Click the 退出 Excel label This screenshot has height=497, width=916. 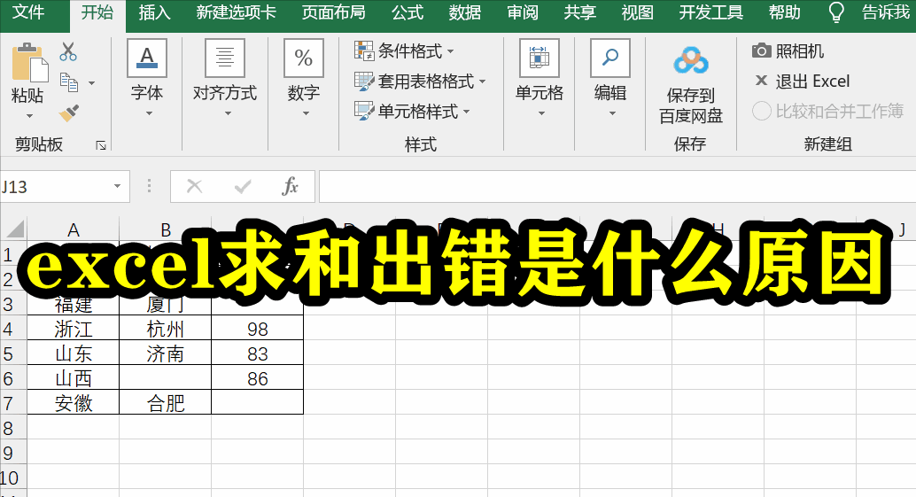(x=812, y=82)
